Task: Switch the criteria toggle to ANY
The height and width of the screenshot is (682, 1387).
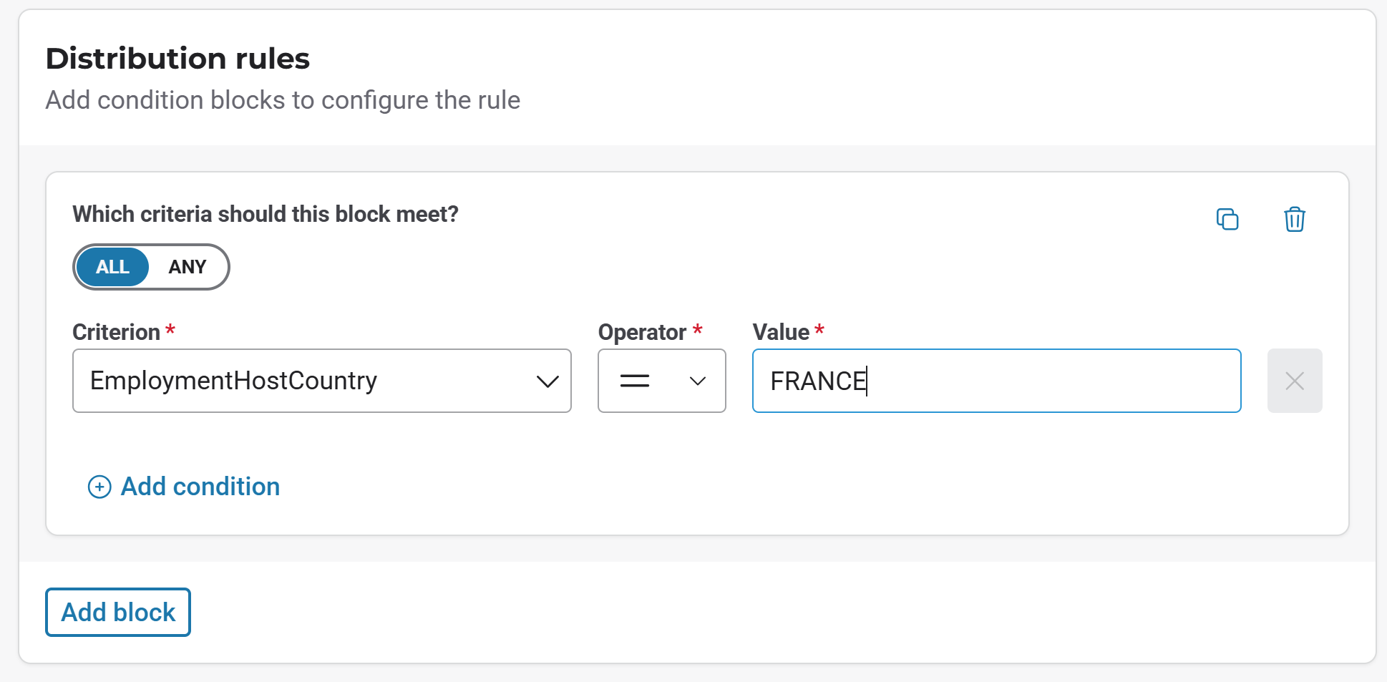Action: (188, 267)
